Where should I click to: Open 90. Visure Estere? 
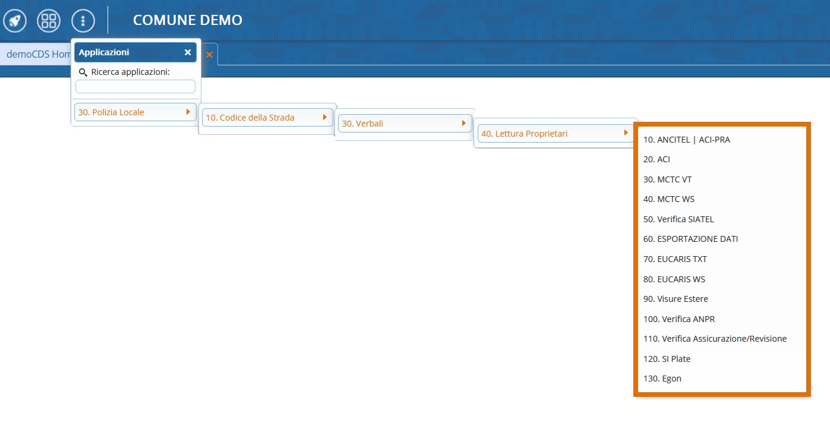click(x=676, y=299)
